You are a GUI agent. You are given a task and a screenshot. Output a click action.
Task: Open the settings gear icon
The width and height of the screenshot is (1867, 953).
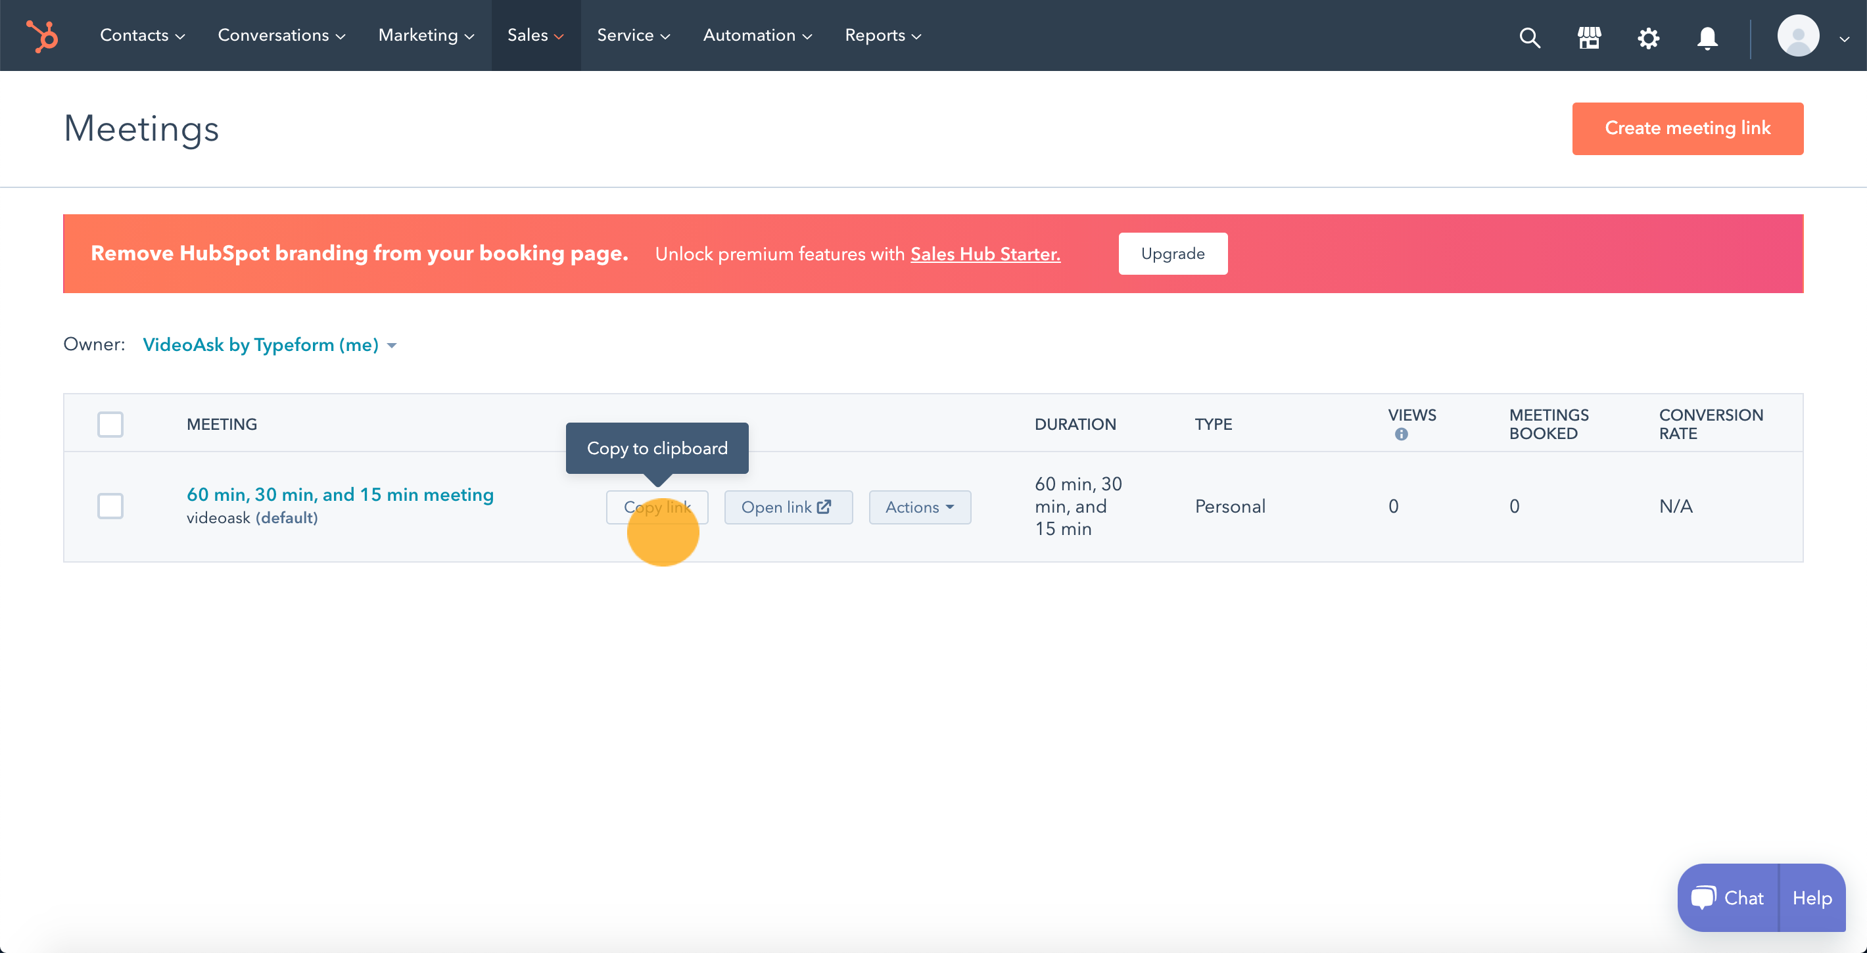click(x=1648, y=37)
